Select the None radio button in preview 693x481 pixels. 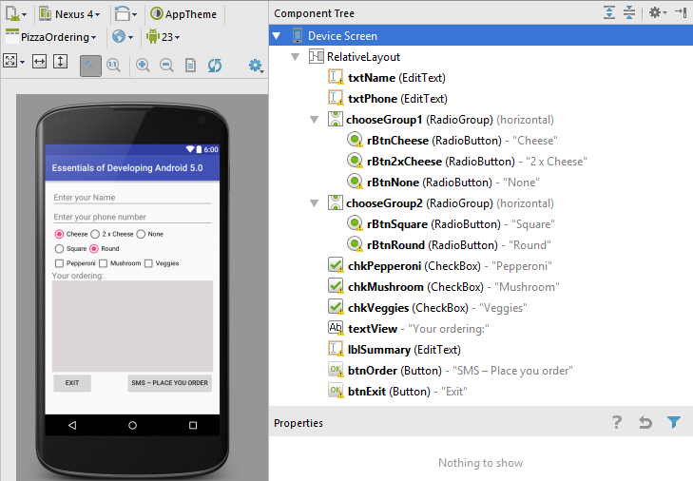(150, 234)
